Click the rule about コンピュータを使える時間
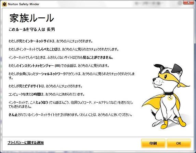Viewport: 196px width, 153px height. tap(47, 94)
